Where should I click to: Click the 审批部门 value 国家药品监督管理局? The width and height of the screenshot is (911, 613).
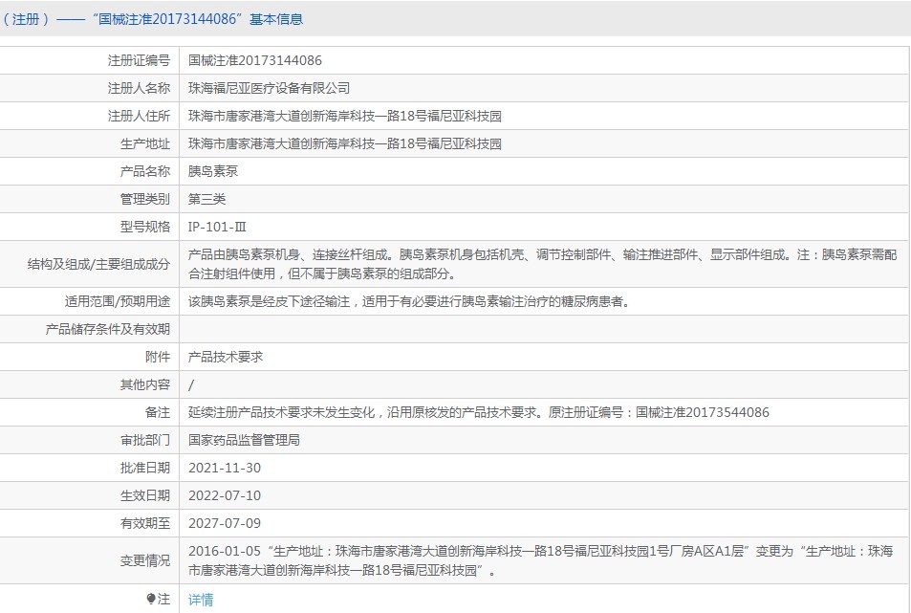[x=244, y=441]
